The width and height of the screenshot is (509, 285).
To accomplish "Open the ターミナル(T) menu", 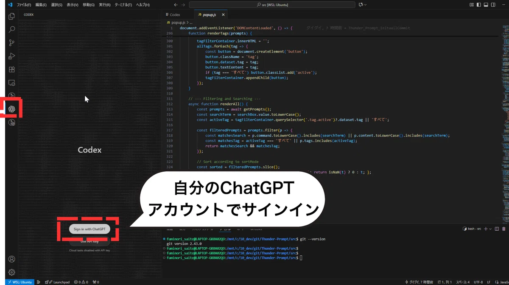I will point(123,5).
